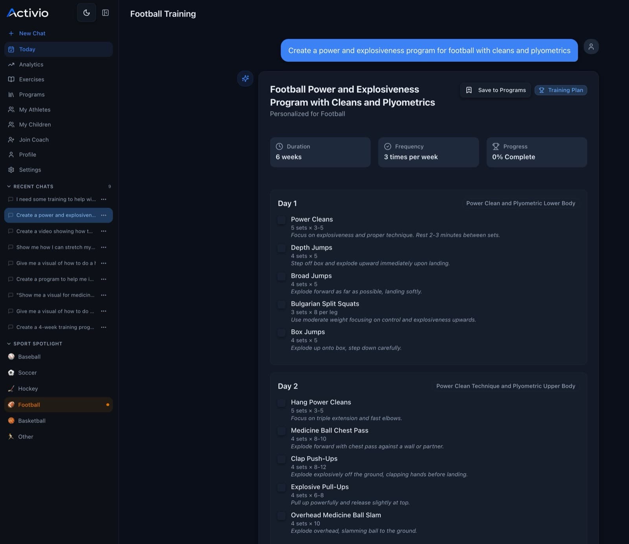629x544 pixels.
Task: Click the Training Plan badge
Action: (561, 90)
